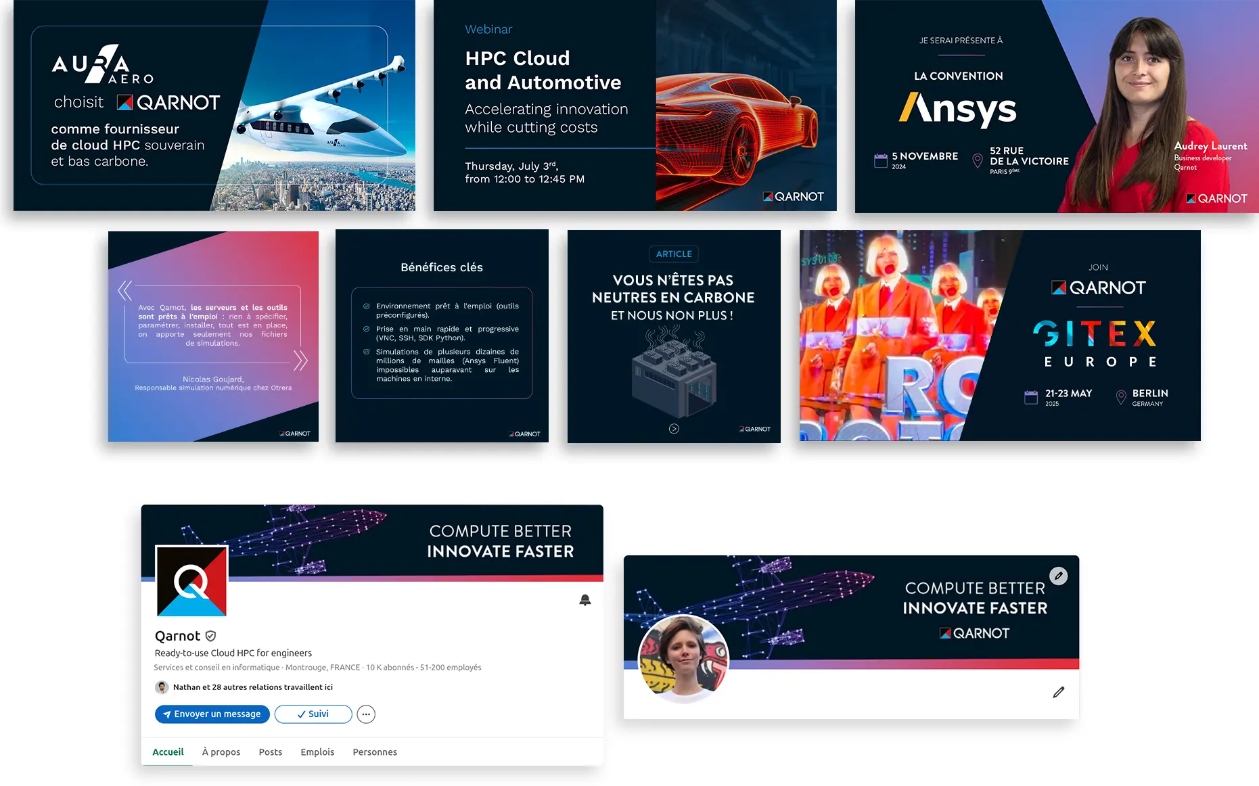Viewport: 1259px width, 786px height.
Task: Go to the Emplois tab
Action: click(317, 752)
